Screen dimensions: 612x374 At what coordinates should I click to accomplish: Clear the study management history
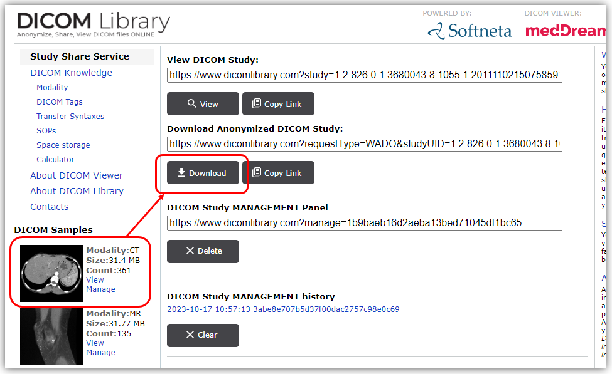coord(203,335)
